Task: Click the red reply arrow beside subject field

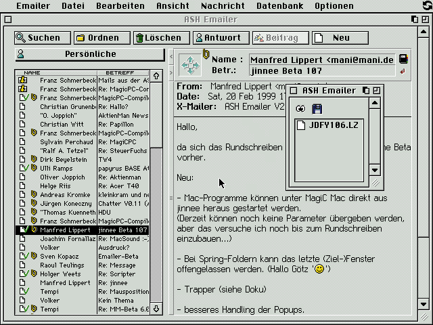Action: click(x=403, y=71)
